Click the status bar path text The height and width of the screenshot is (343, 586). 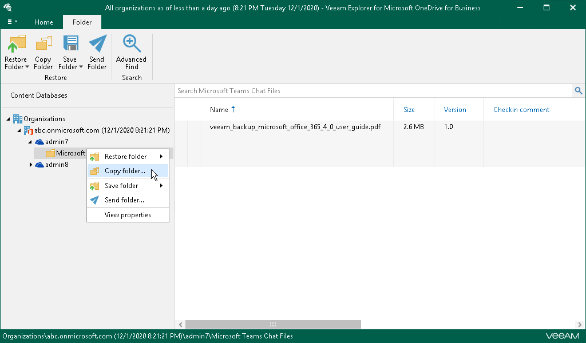click(148, 336)
